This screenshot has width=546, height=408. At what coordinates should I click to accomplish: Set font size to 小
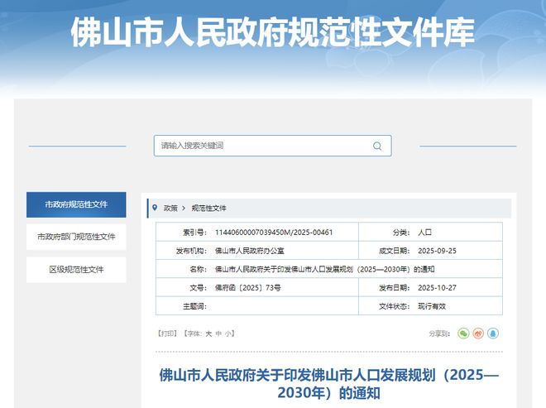(227, 334)
